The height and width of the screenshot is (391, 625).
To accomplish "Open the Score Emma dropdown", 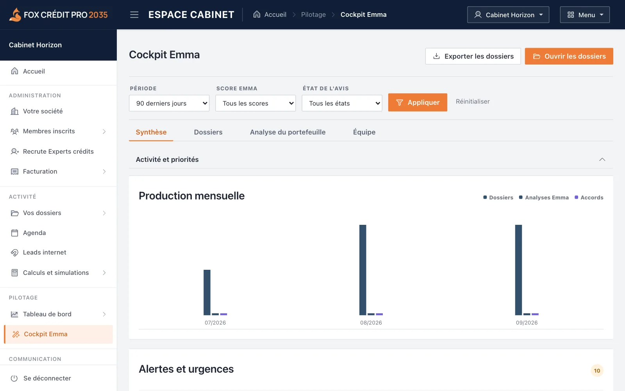I will [x=255, y=103].
